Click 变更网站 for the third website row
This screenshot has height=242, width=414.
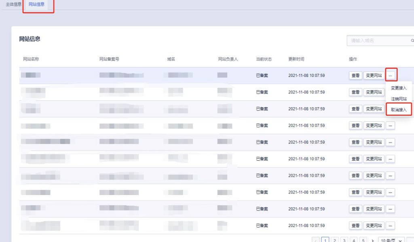coord(374,109)
